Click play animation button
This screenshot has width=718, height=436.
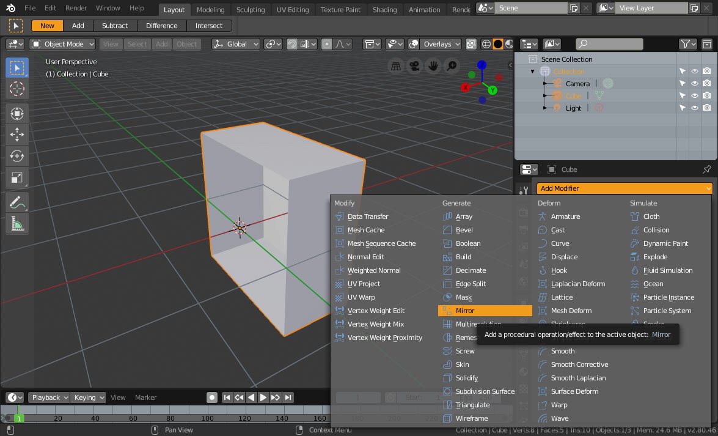click(x=263, y=397)
